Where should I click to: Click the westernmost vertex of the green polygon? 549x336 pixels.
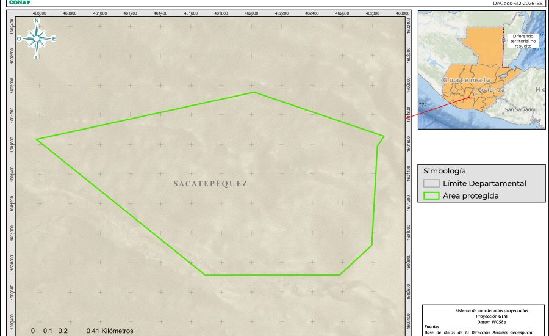37,139
